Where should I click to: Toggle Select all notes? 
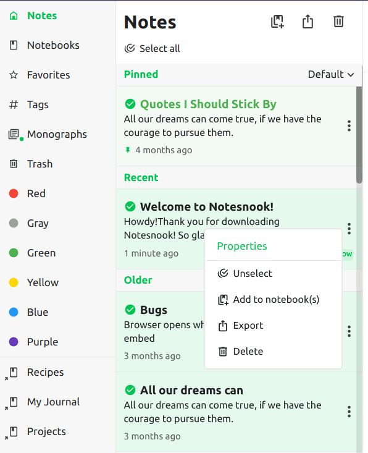(x=152, y=49)
